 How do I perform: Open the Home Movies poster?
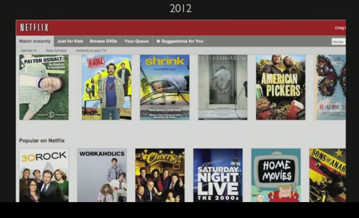pyautogui.click(x=276, y=175)
